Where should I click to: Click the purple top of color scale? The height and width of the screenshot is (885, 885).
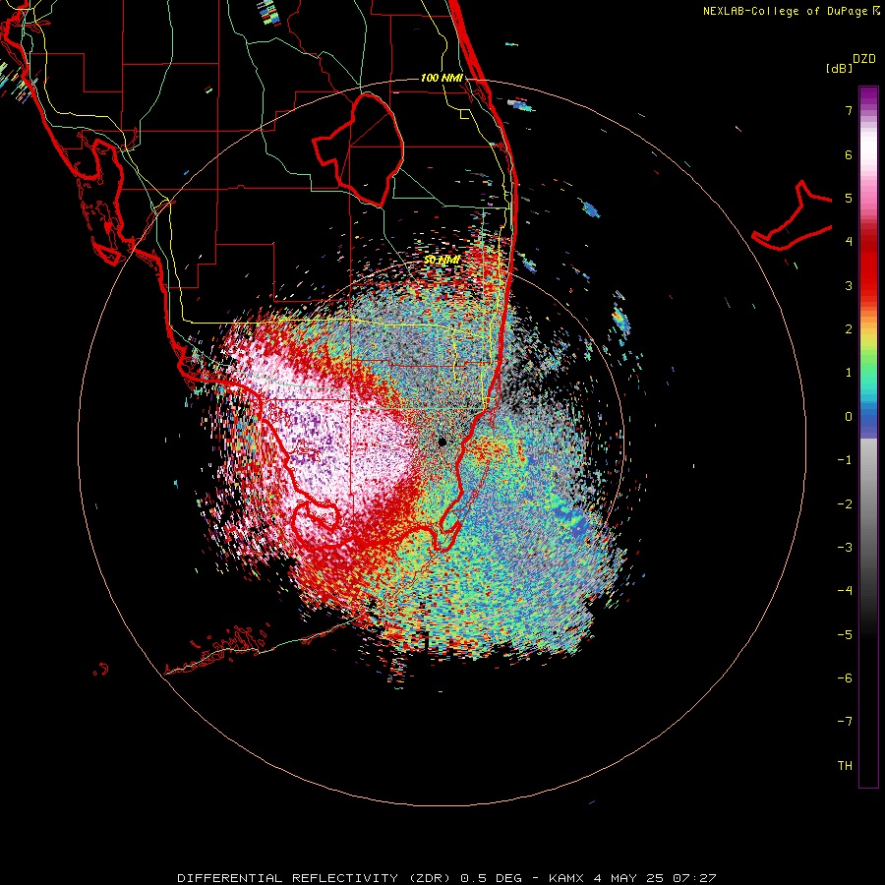pos(868,96)
